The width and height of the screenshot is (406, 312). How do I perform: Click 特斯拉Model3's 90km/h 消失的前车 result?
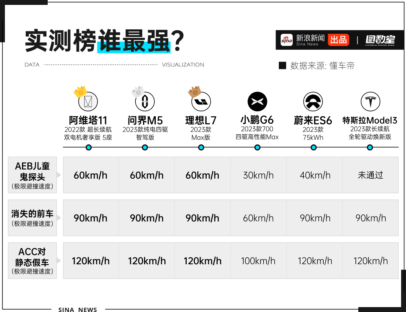(371, 218)
